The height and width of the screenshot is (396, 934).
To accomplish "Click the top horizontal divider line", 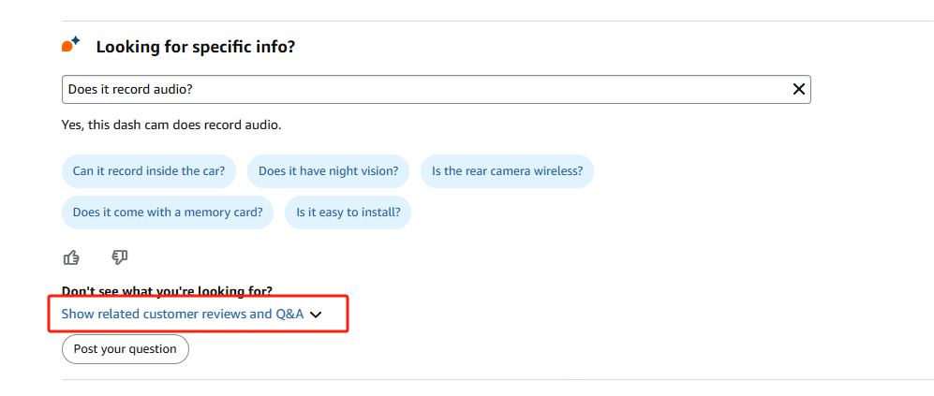I will pos(497,22).
